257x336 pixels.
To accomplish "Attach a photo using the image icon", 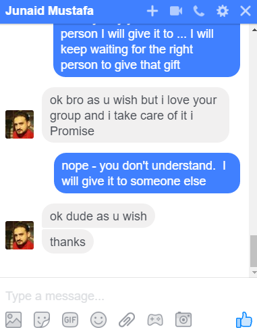I will pyautogui.click(x=13, y=320).
